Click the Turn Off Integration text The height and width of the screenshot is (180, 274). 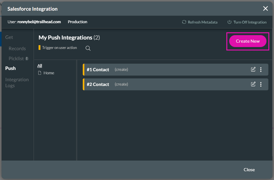tap(250, 22)
